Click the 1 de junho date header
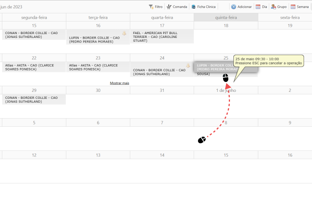The width and height of the screenshot is (312, 201). pos(226,90)
